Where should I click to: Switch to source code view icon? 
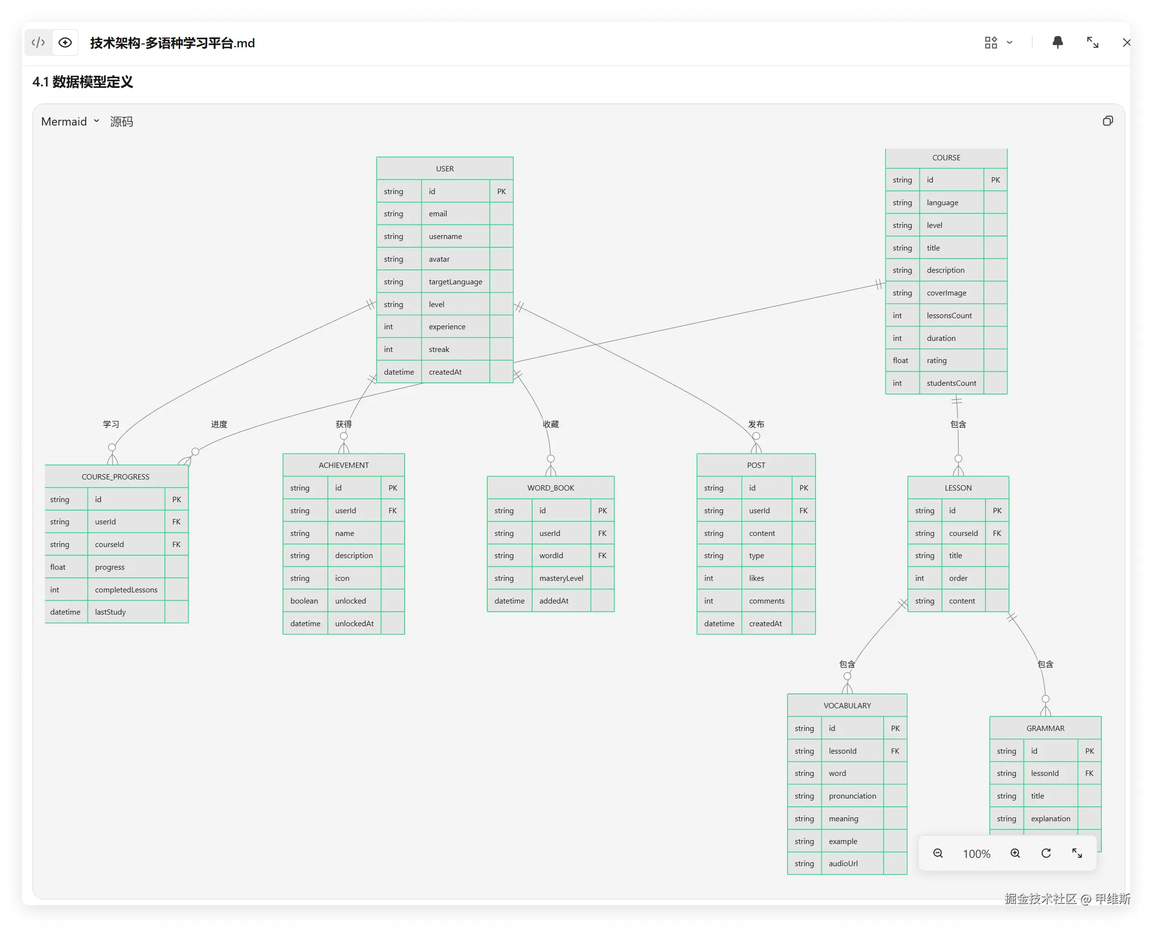tap(38, 43)
